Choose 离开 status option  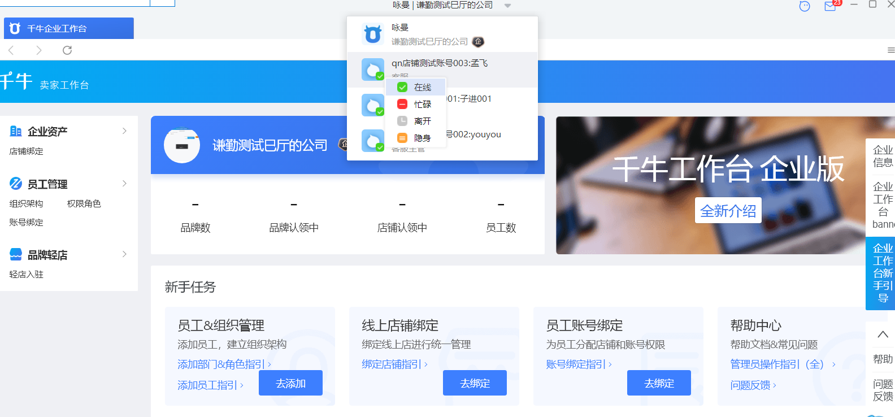point(415,121)
